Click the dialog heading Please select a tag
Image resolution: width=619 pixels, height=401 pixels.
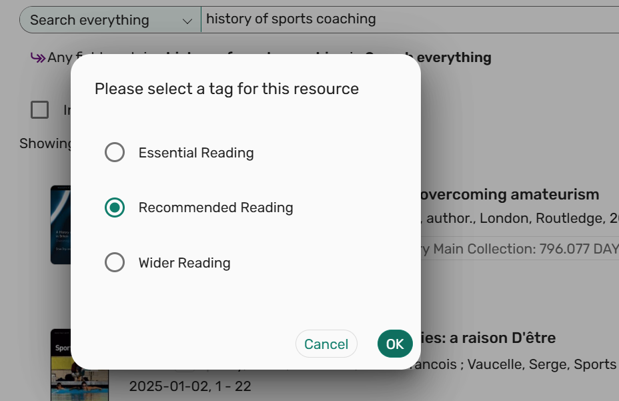pyautogui.click(x=227, y=89)
